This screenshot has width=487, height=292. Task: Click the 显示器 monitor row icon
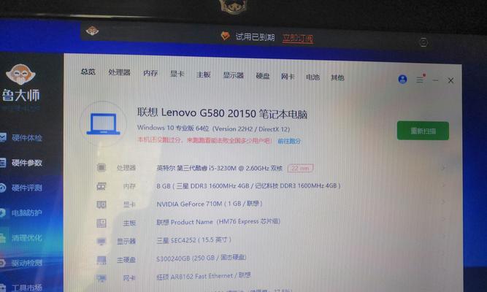(x=101, y=242)
